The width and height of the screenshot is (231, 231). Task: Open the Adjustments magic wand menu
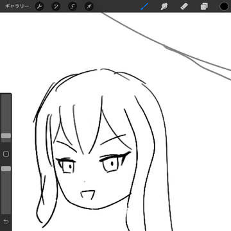pyautogui.click(x=56, y=6)
